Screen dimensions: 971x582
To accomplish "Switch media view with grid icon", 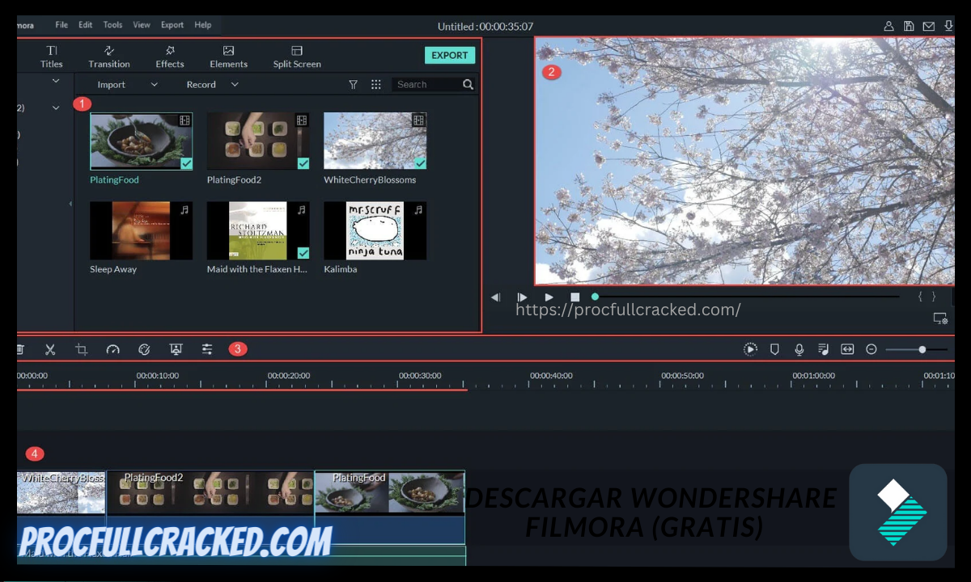I will [x=375, y=85].
